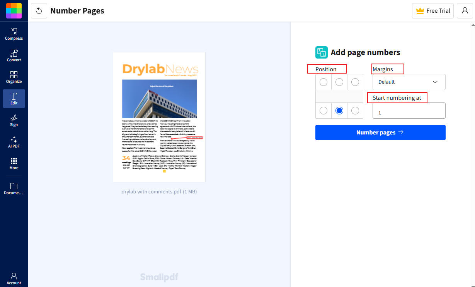Select the top-left page number position

click(323, 82)
